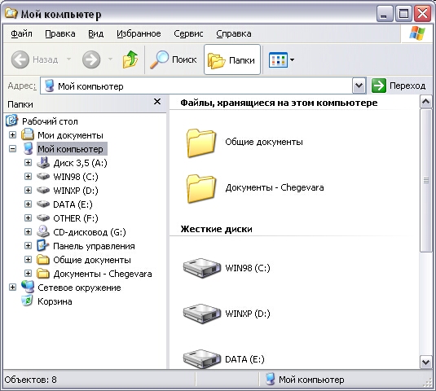This screenshot has height=391, width=436.
Task: Click scrollbar up arrow in right pane
Action: [x=425, y=102]
